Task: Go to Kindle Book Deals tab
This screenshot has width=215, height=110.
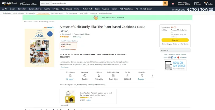Action: [x=43, y=13]
